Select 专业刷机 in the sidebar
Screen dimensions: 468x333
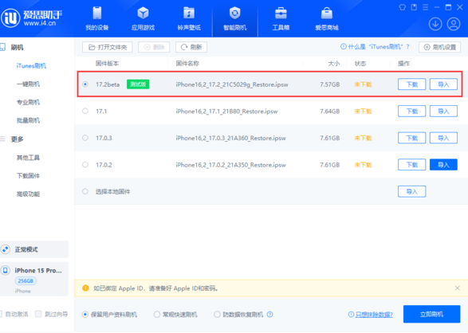click(x=28, y=102)
